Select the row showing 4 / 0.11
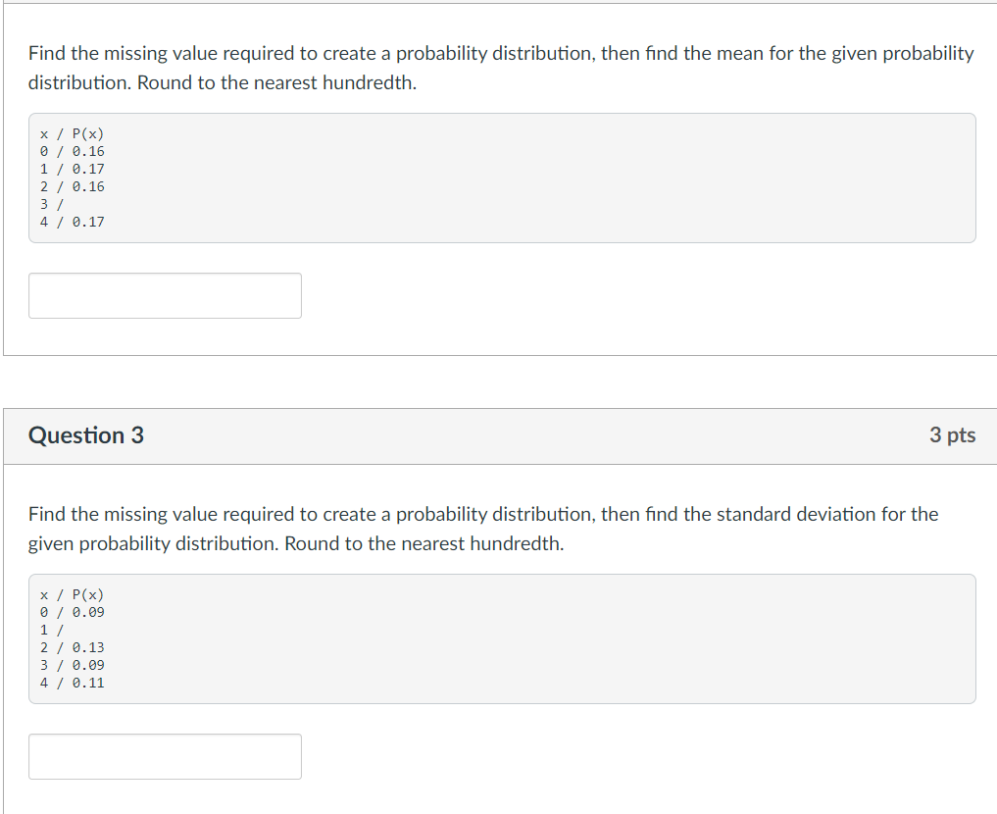997x814 pixels. [x=73, y=683]
